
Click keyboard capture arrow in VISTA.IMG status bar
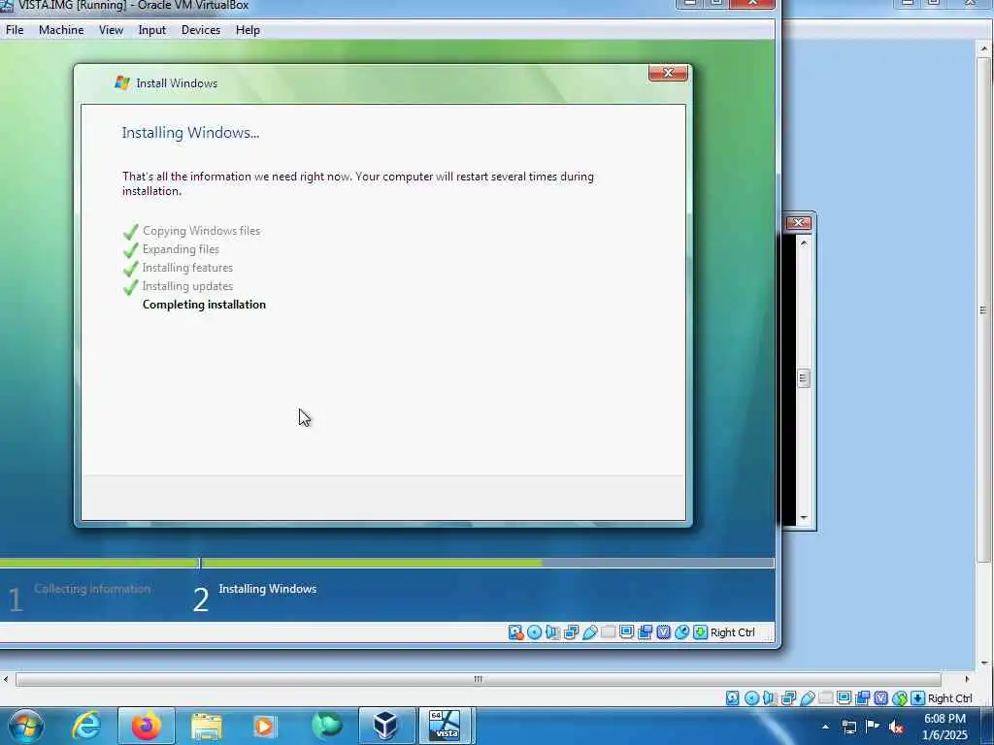tap(701, 632)
